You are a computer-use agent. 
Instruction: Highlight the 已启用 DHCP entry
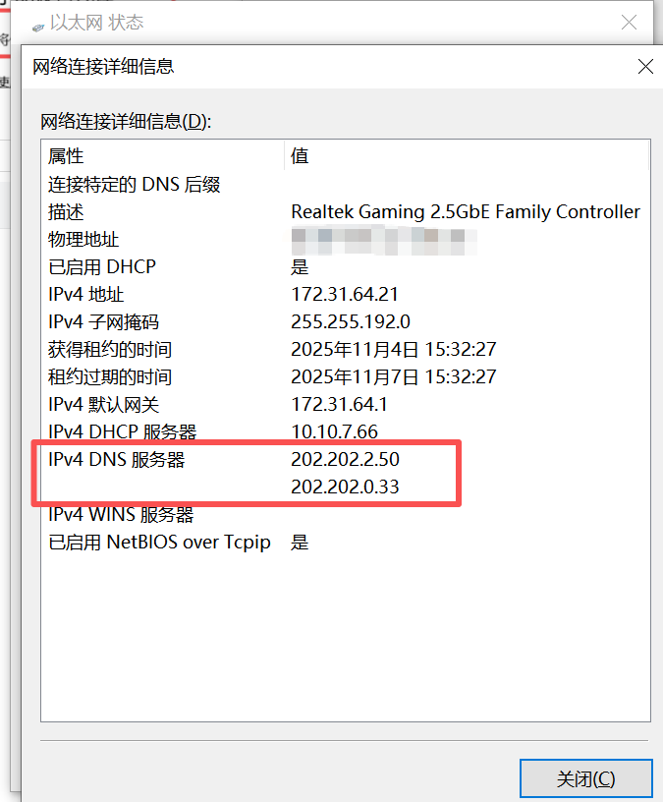102,266
